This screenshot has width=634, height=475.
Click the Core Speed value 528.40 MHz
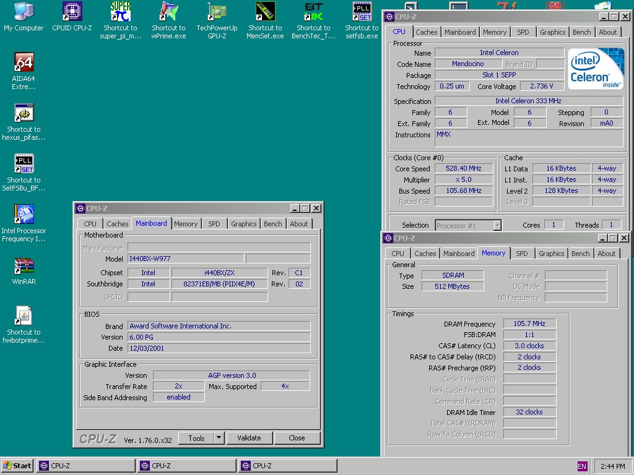pos(463,168)
